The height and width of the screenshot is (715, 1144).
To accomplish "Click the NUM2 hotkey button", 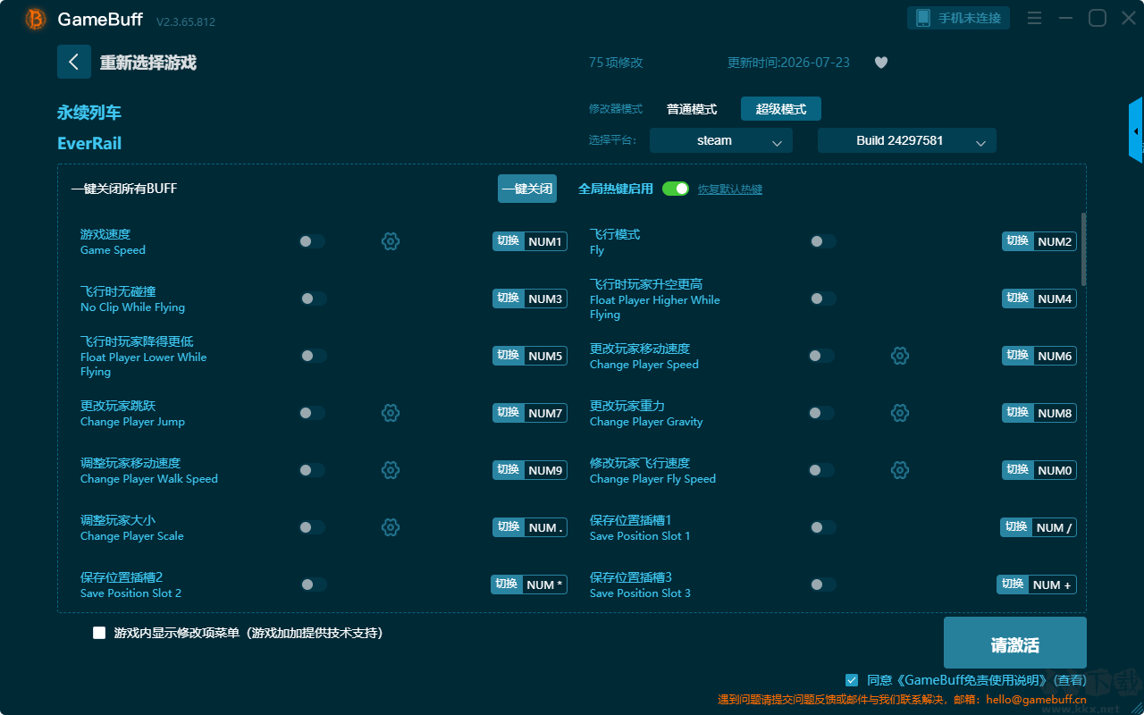I will pyautogui.click(x=1039, y=241).
